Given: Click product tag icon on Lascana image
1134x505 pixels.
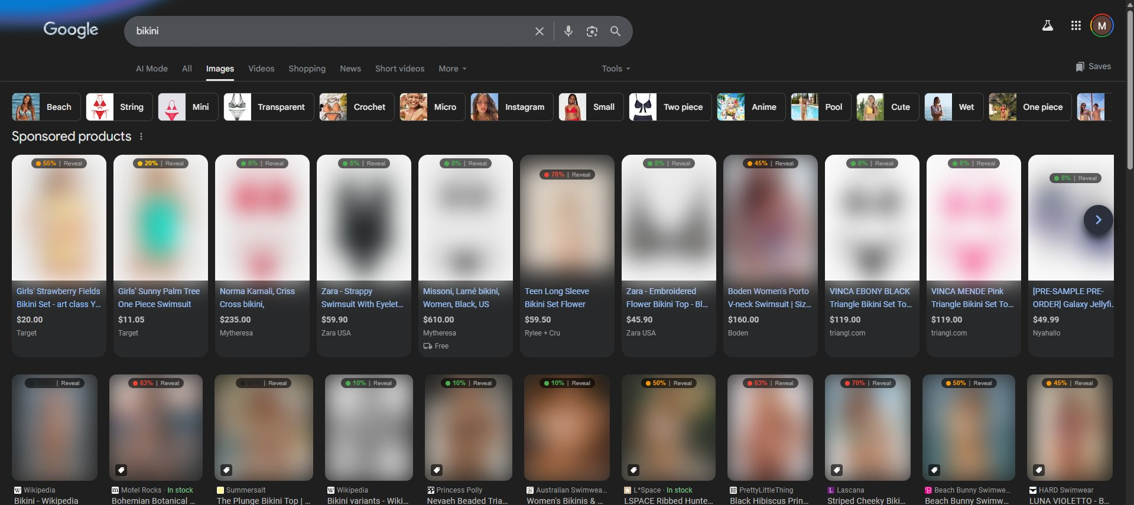Looking at the screenshot, I should click(x=836, y=470).
